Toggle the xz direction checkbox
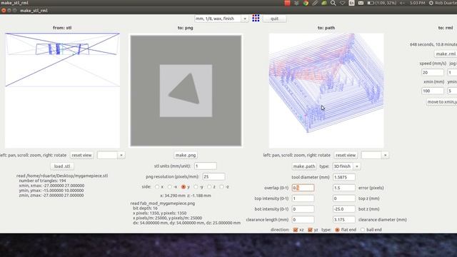This screenshot has width=457, height=257. click(296, 230)
